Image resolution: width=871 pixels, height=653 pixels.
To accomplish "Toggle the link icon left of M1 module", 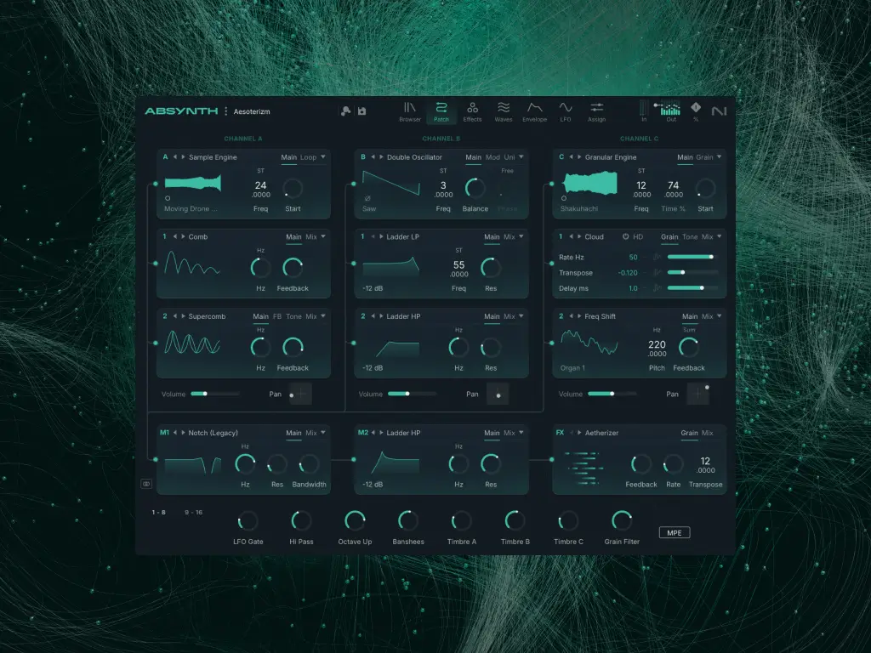I will (x=146, y=484).
